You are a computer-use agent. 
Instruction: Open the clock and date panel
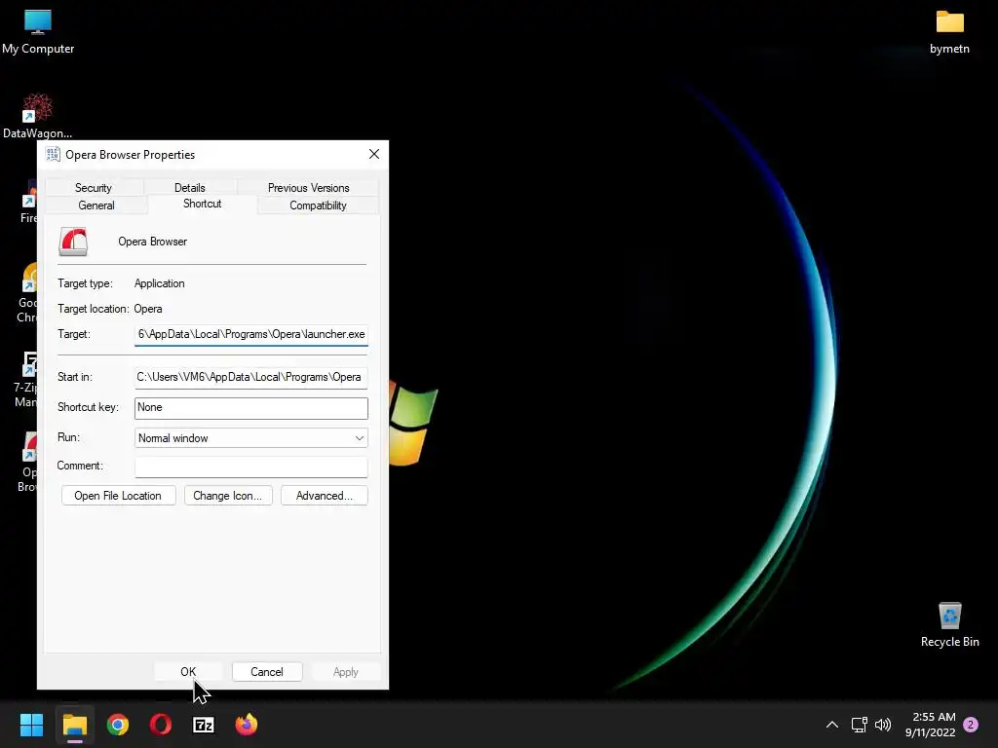coord(931,725)
